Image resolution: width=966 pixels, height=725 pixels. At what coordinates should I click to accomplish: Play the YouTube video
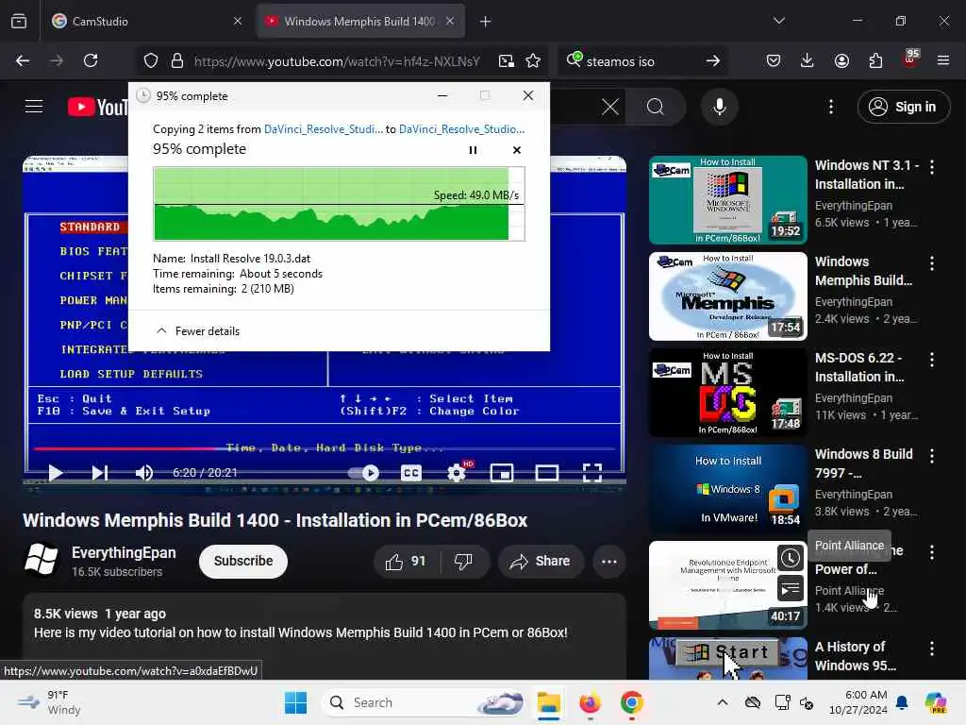56,473
